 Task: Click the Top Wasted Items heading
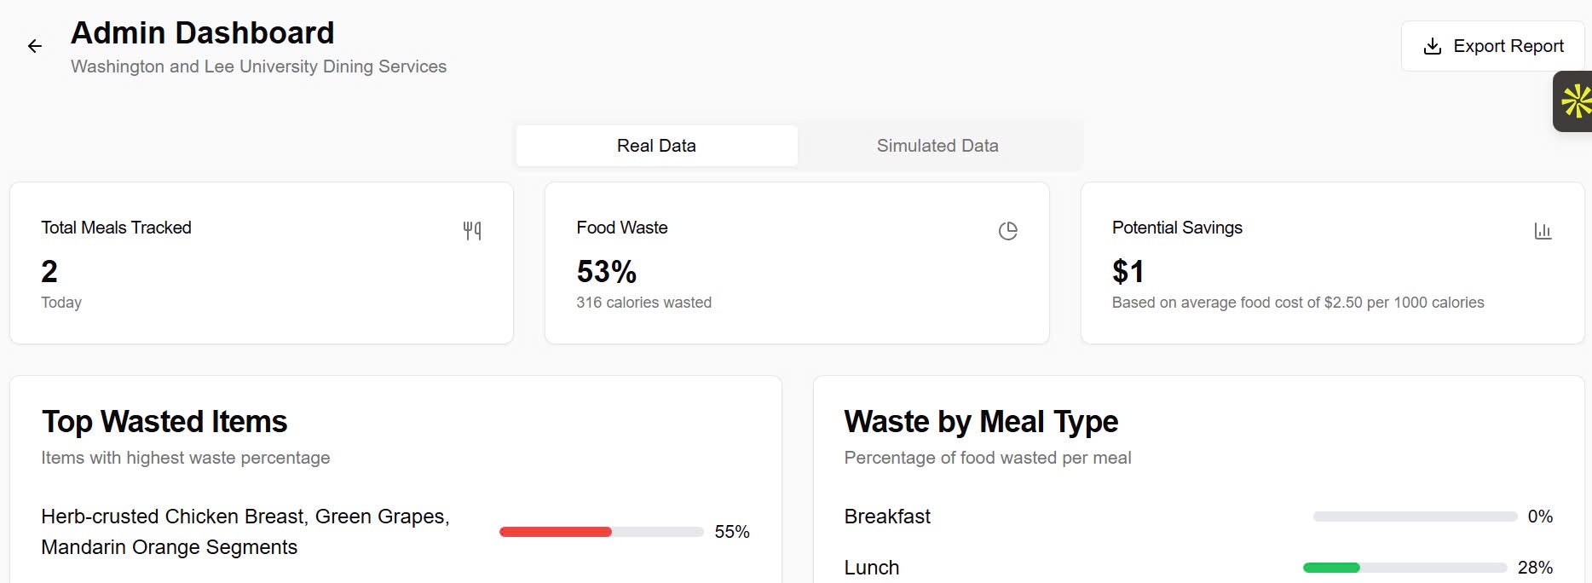point(164,422)
